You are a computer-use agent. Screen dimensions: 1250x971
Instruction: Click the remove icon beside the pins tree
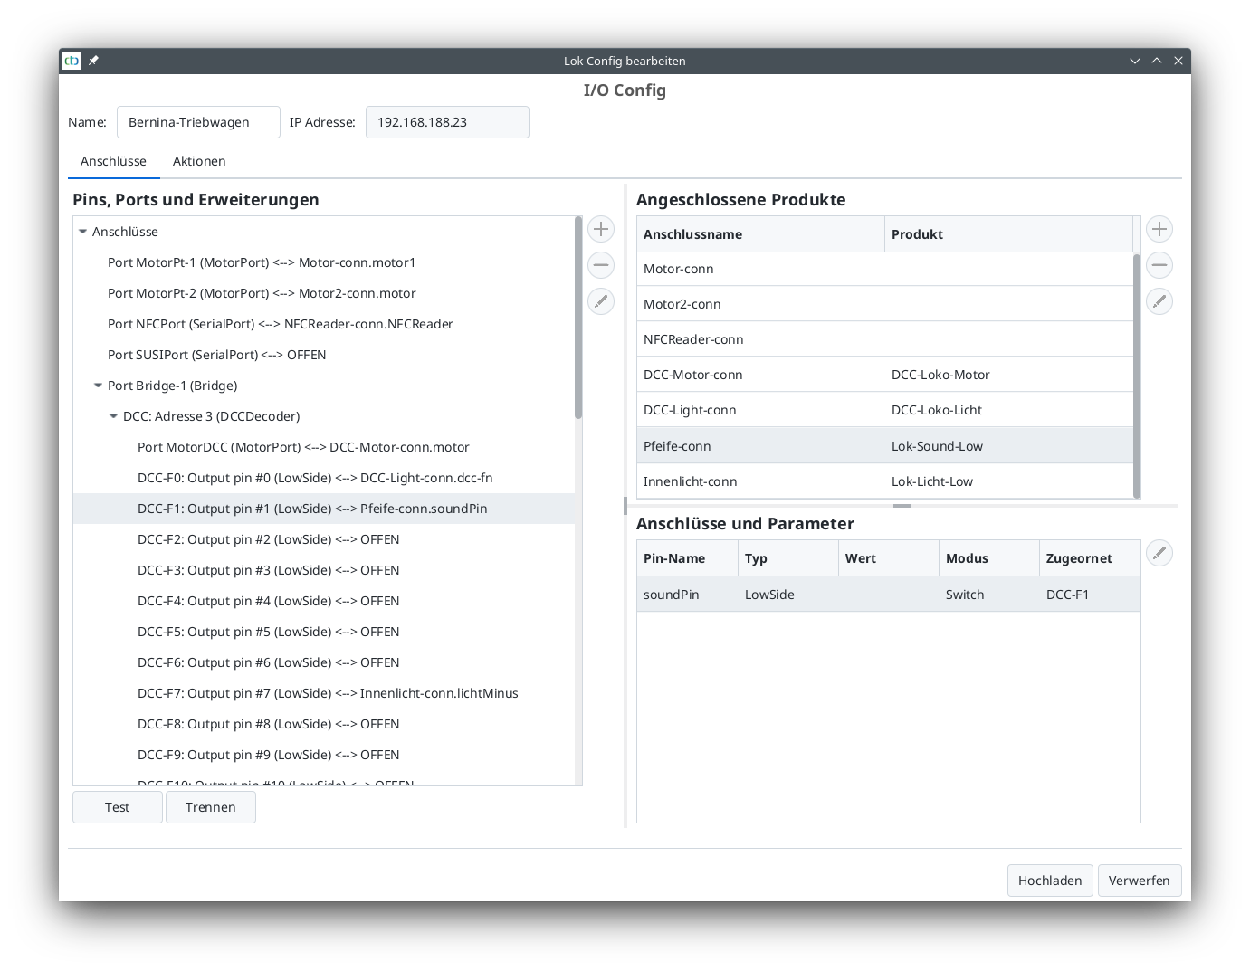pos(601,265)
